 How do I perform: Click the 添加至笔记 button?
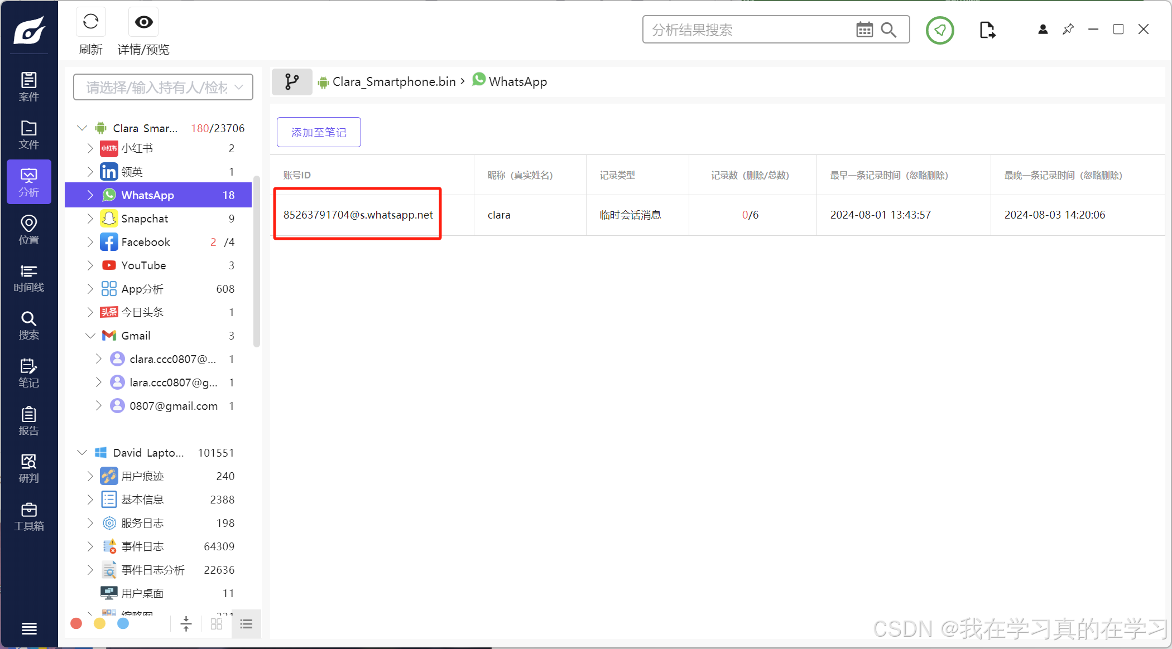(319, 132)
